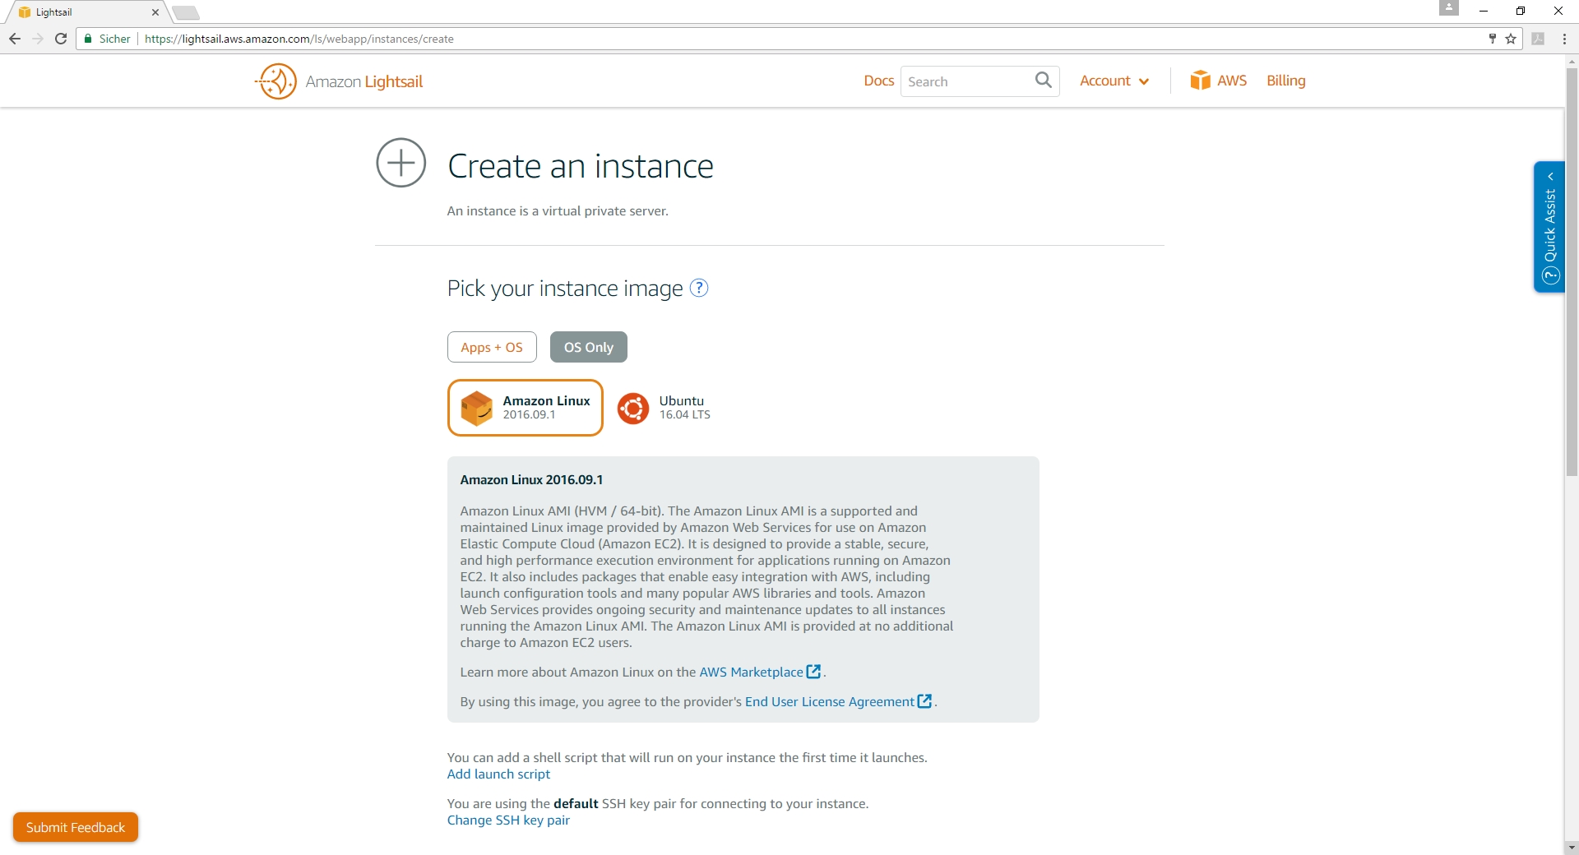Click the saved-password key icon in address bar
This screenshot has height=855, width=1579.
point(1492,39)
